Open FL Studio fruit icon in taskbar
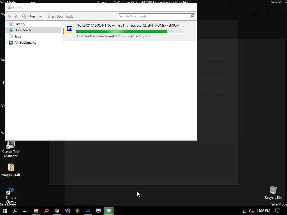Viewport: 287px width, 215px height. [x=78, y=211]
